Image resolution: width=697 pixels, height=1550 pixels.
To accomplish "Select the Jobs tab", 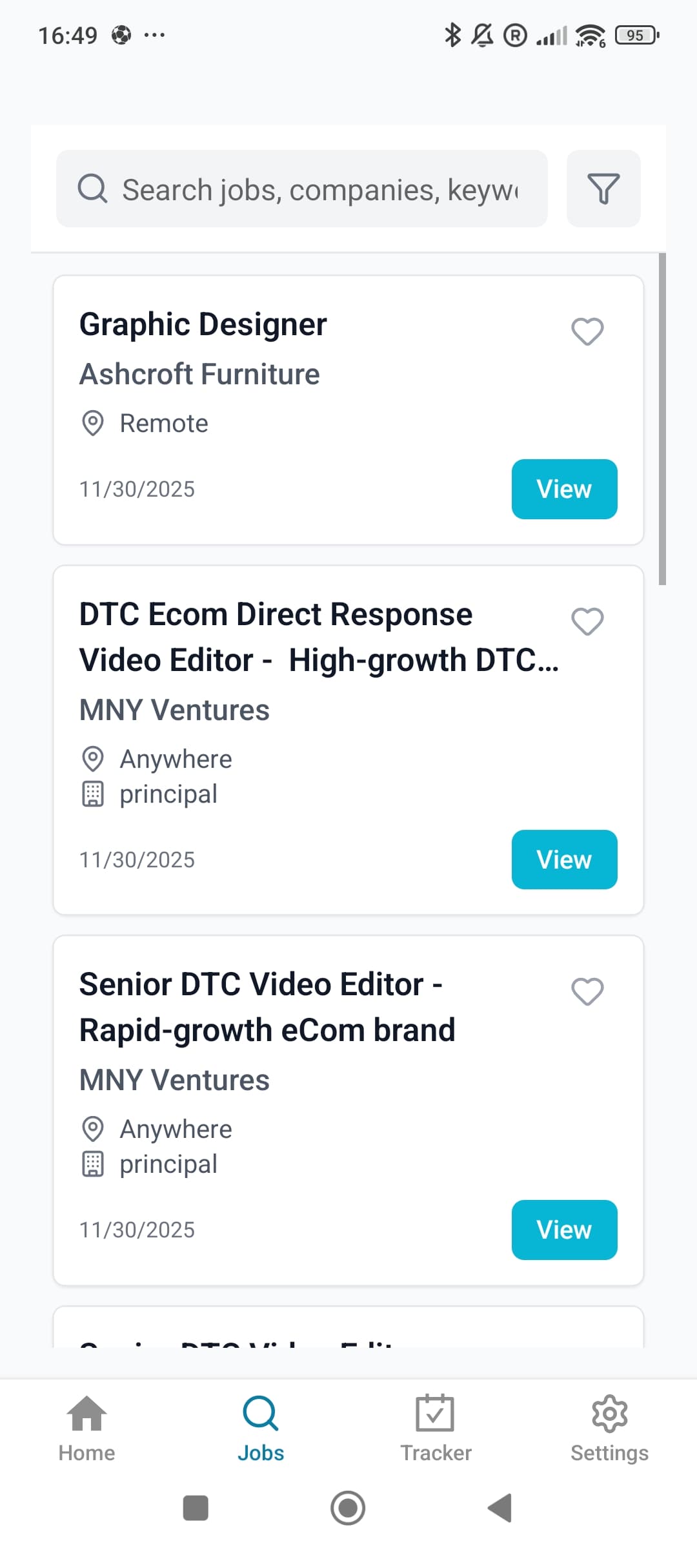I will click(x=261, y=1429).
